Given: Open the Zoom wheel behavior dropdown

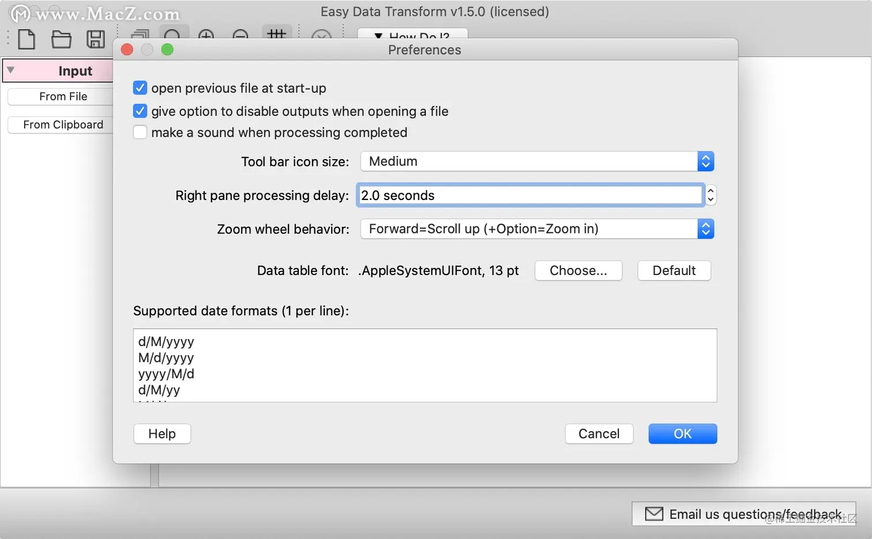Looking at the screenshot, I should pyautogui.click(x=537, y=229).
